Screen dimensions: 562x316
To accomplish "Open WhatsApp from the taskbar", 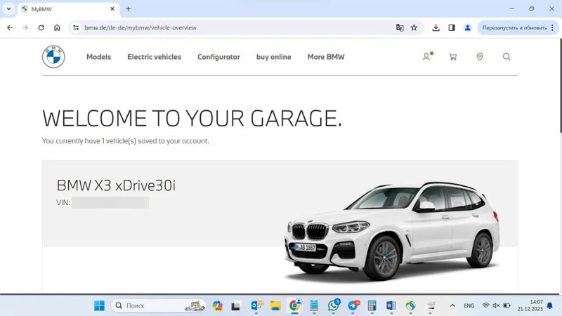I will pos(333,305).
